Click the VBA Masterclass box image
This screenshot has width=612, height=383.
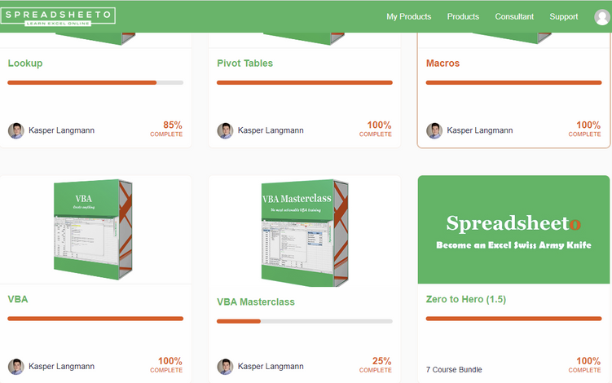(x=305, y=233)
